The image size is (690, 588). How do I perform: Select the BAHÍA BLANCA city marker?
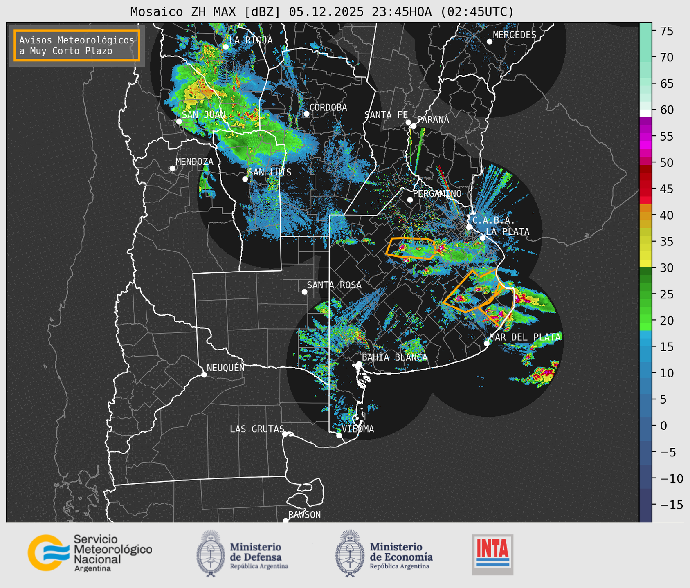click(x=359, y=364)
